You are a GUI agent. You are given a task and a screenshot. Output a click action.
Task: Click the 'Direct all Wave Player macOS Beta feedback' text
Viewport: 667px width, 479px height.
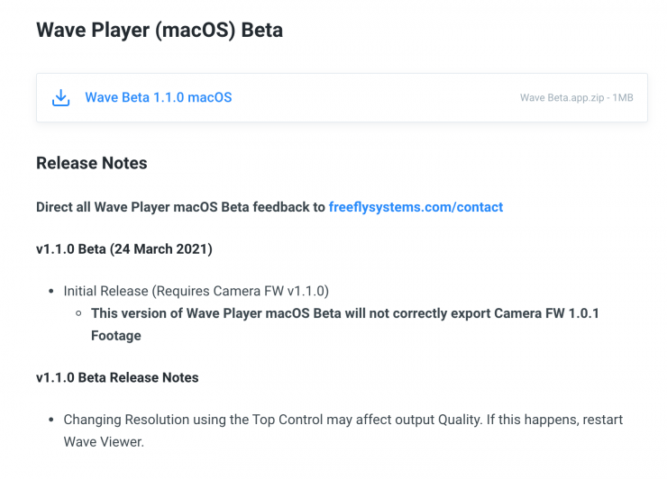180,207
